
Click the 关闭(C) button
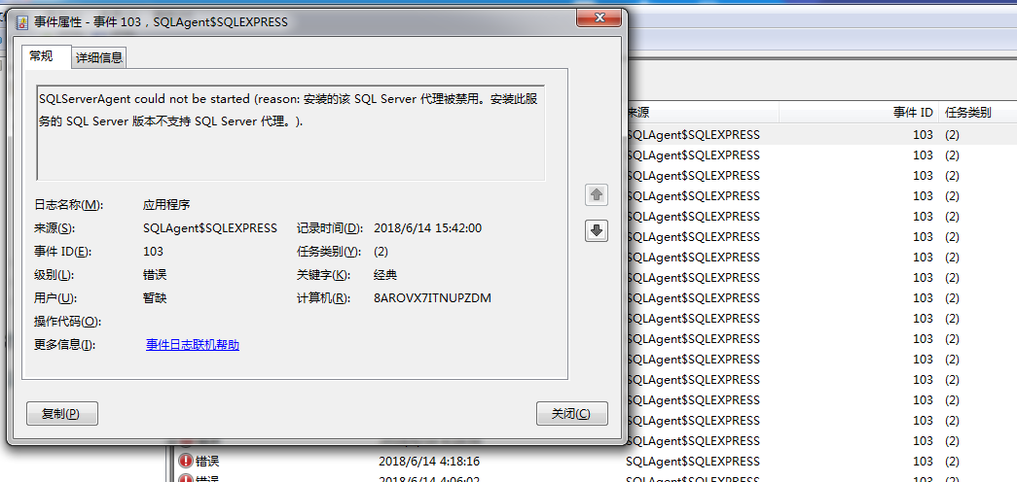click(x=572, y=413)
